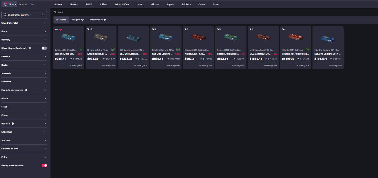Expand the Delivery filter section

point(24,40)
